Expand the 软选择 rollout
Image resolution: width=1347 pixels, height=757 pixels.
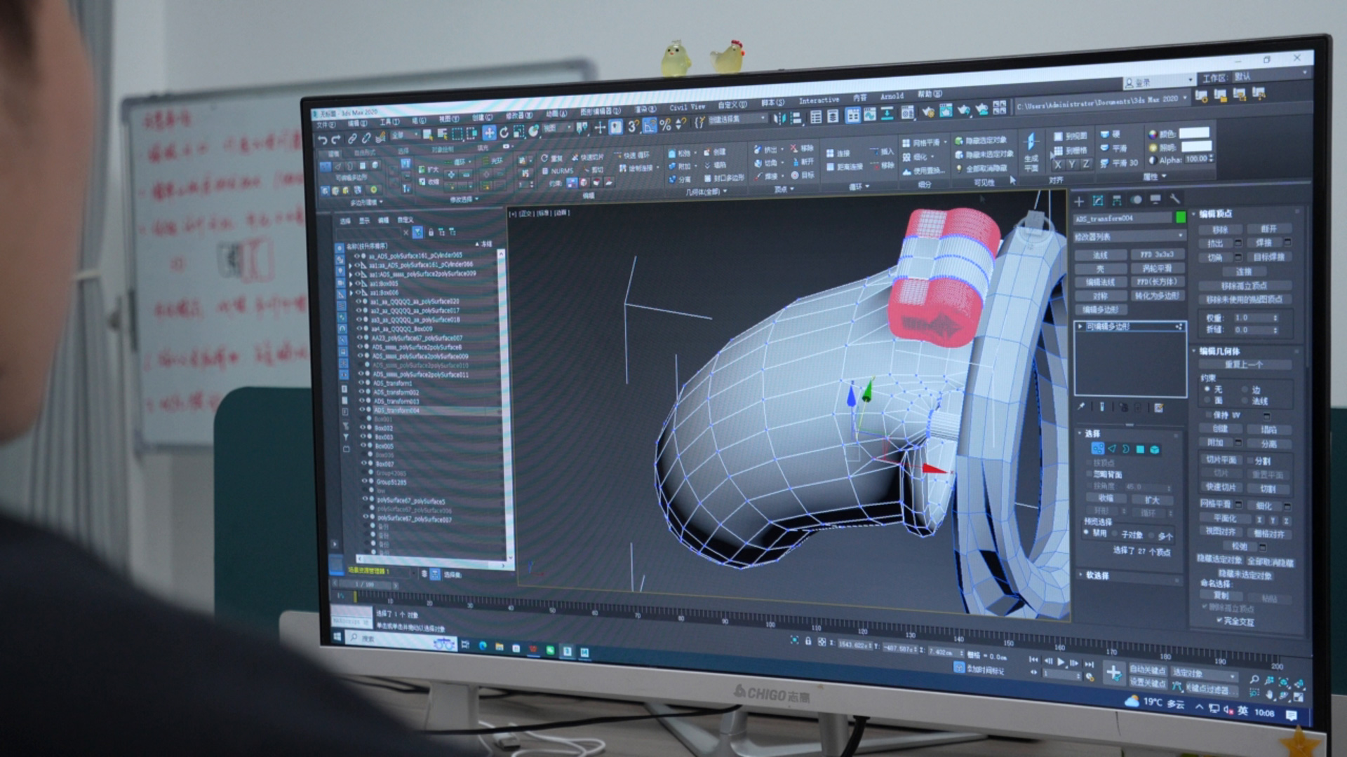(1097, 575)
